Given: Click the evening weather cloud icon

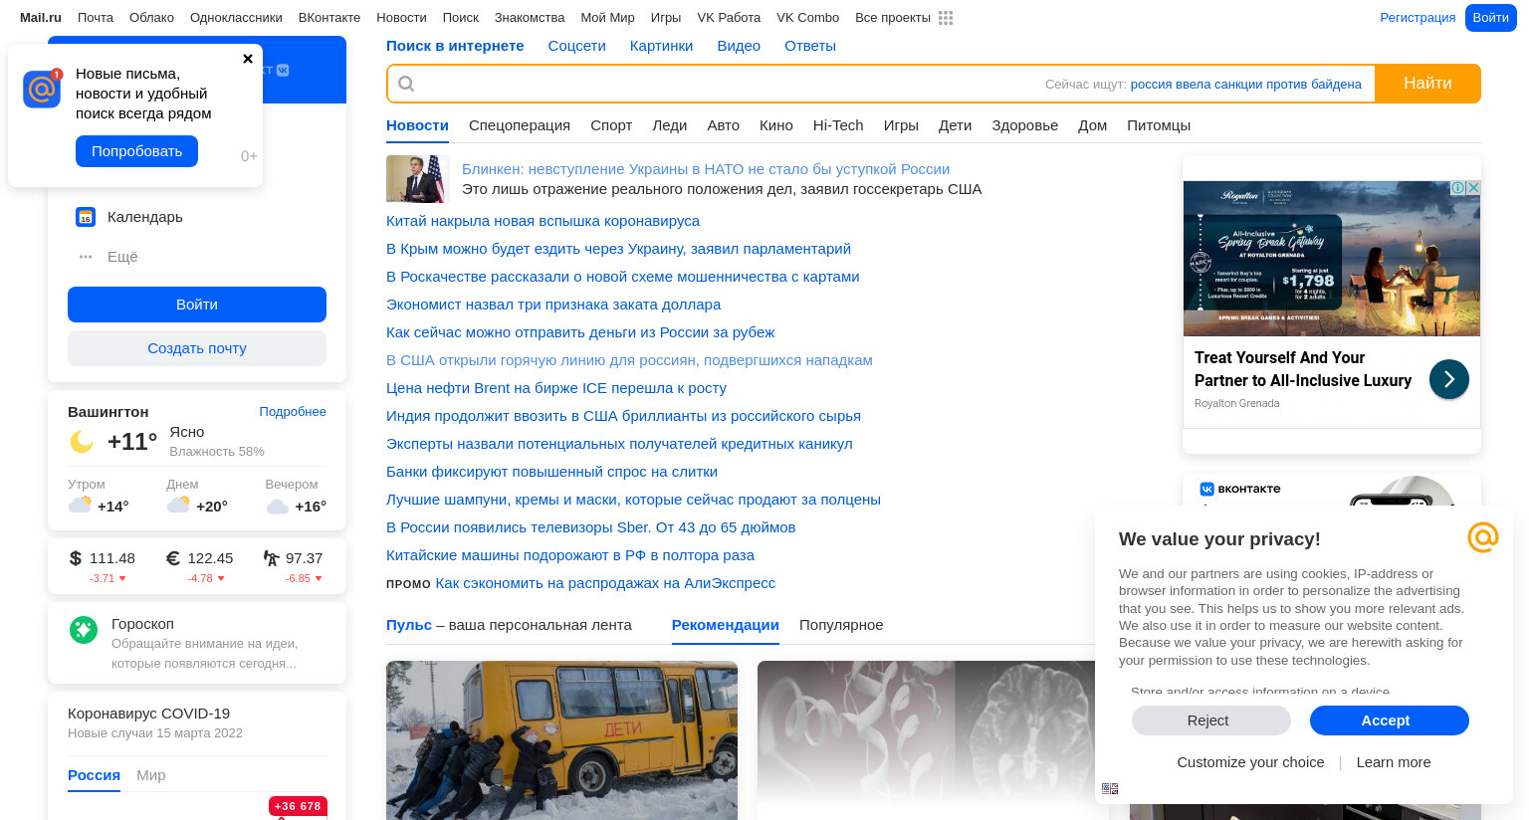Looking at the screenshot, I should coord(278,507).
